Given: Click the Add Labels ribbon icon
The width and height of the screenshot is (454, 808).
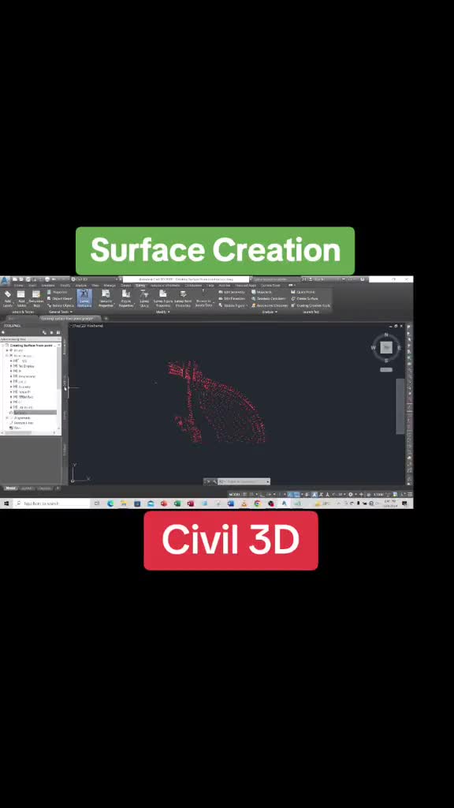Looking at the screenshot, I should (x=8, y=297).
